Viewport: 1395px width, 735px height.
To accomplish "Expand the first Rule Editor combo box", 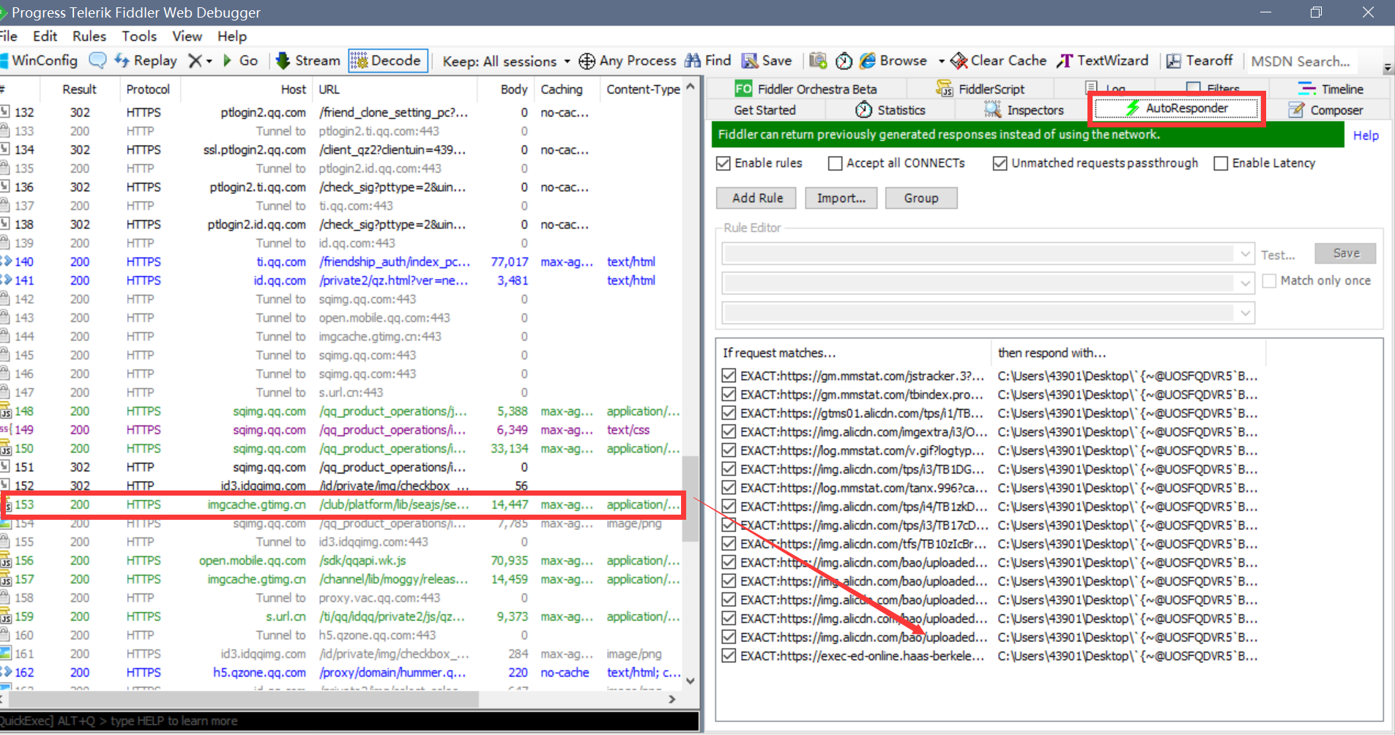I will (x=1245, y=254).
